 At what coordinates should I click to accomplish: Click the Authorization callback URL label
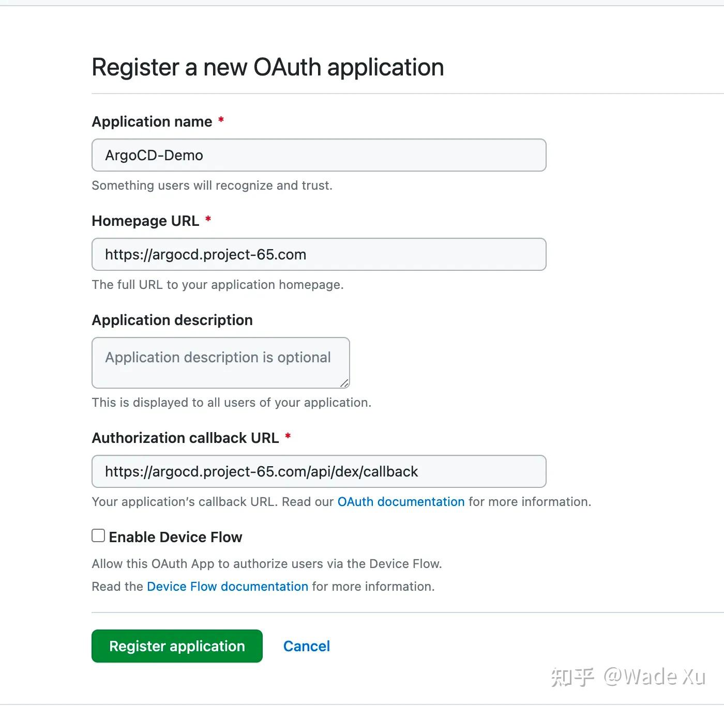coord(186,438)
